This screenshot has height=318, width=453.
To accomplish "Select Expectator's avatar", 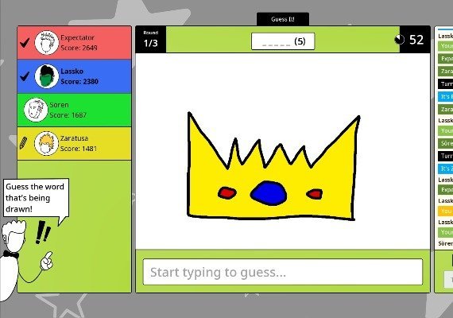I will point(47,43).
